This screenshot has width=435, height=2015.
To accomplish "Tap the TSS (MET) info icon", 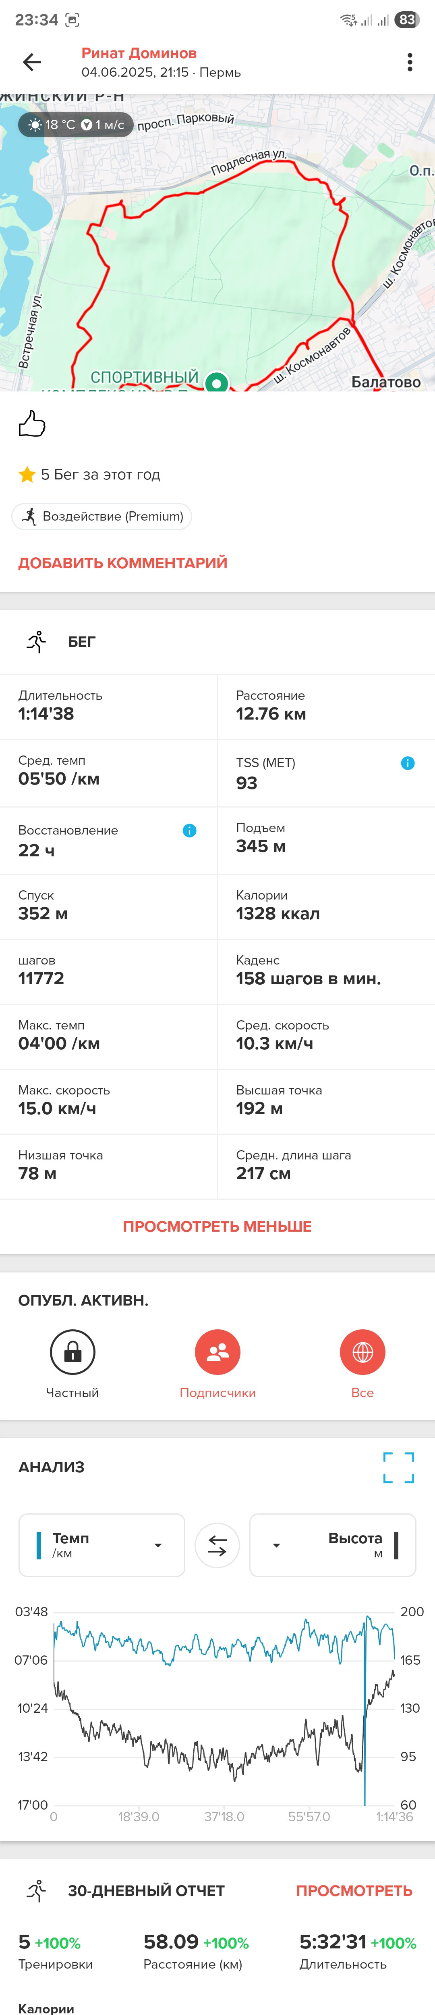I will point(408,763).
